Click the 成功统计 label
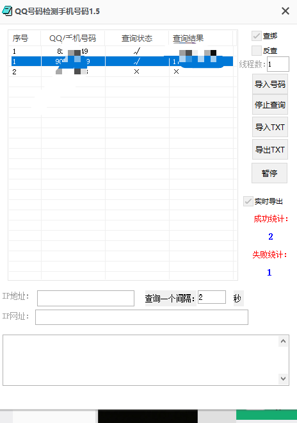The image size is (297, 423). coord(271,219)
